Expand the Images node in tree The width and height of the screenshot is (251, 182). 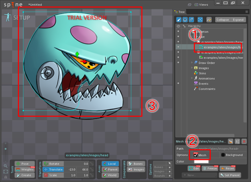pos(192,68)
